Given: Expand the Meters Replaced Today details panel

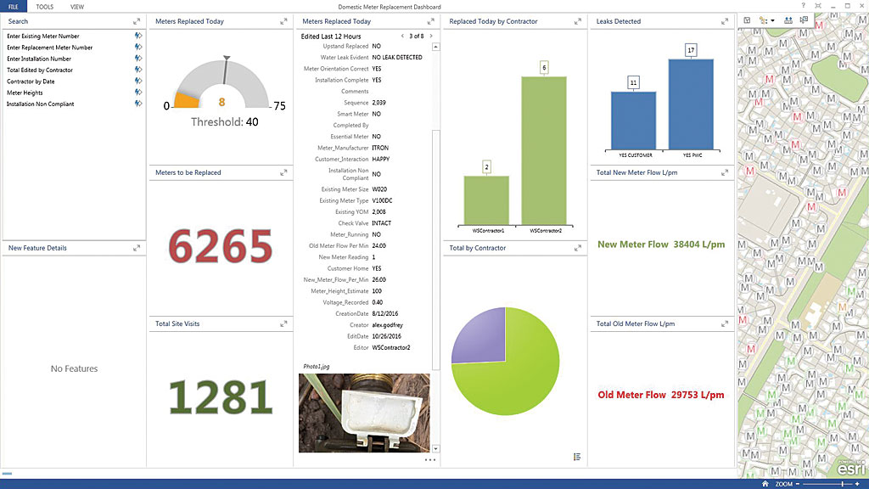Looking at the screenshot, I should 430,21.
